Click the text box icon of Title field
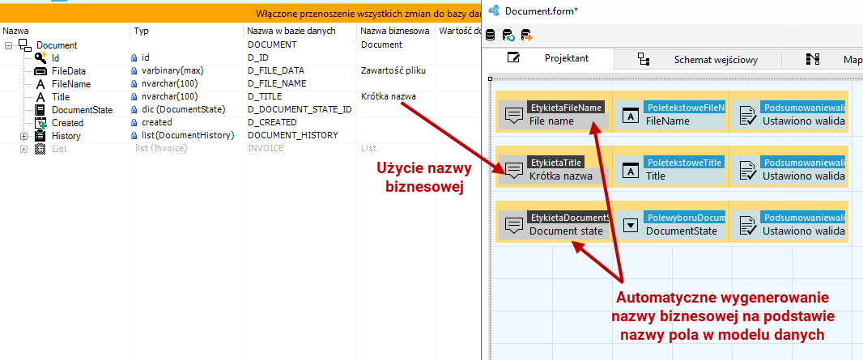The width and height of the screenshot is (863, 360). [x=630, y=170]
